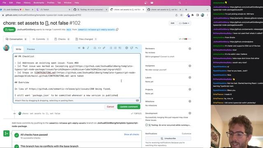Viewport: 263px width, 148px height.
Task: Close the active 'chore: set assets' tab
Action: tap(143, 10)
